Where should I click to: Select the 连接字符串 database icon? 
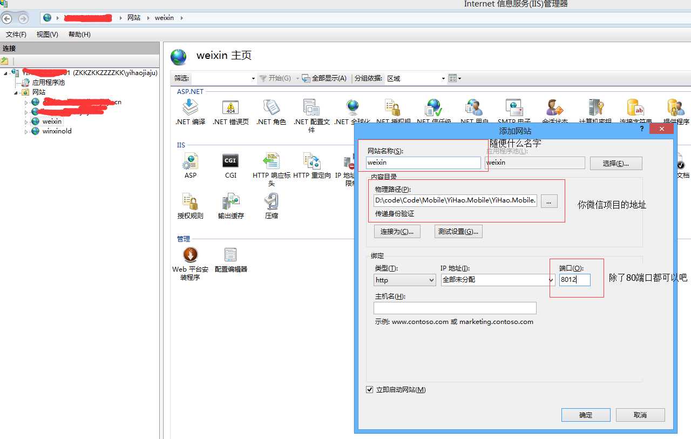(635, 107)
